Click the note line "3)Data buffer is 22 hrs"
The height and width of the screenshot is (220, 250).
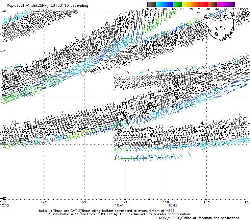(119, 214)
